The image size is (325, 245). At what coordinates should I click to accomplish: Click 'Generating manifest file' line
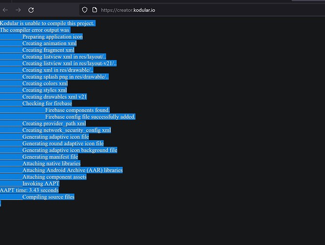[50, 157]
